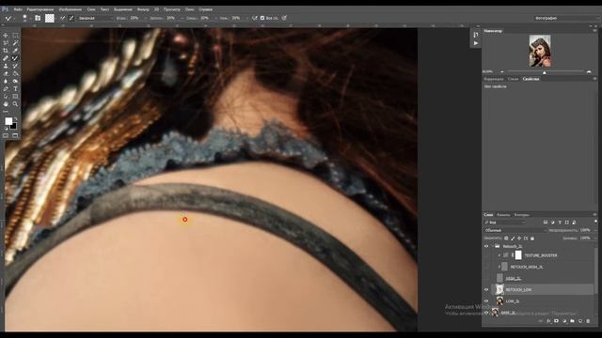
Task: Open the Окно menu
Action: pos(189,9)
